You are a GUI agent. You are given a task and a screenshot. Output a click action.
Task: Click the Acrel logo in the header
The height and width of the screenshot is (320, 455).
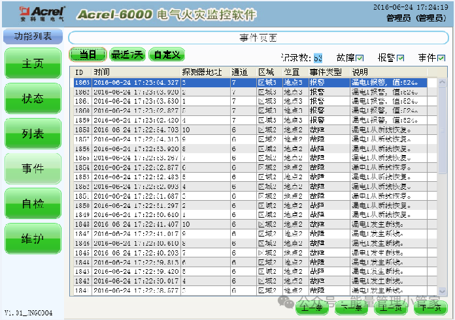[x=42, y=14]
